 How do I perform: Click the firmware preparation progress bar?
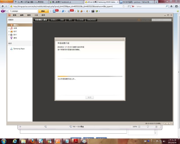90,76
